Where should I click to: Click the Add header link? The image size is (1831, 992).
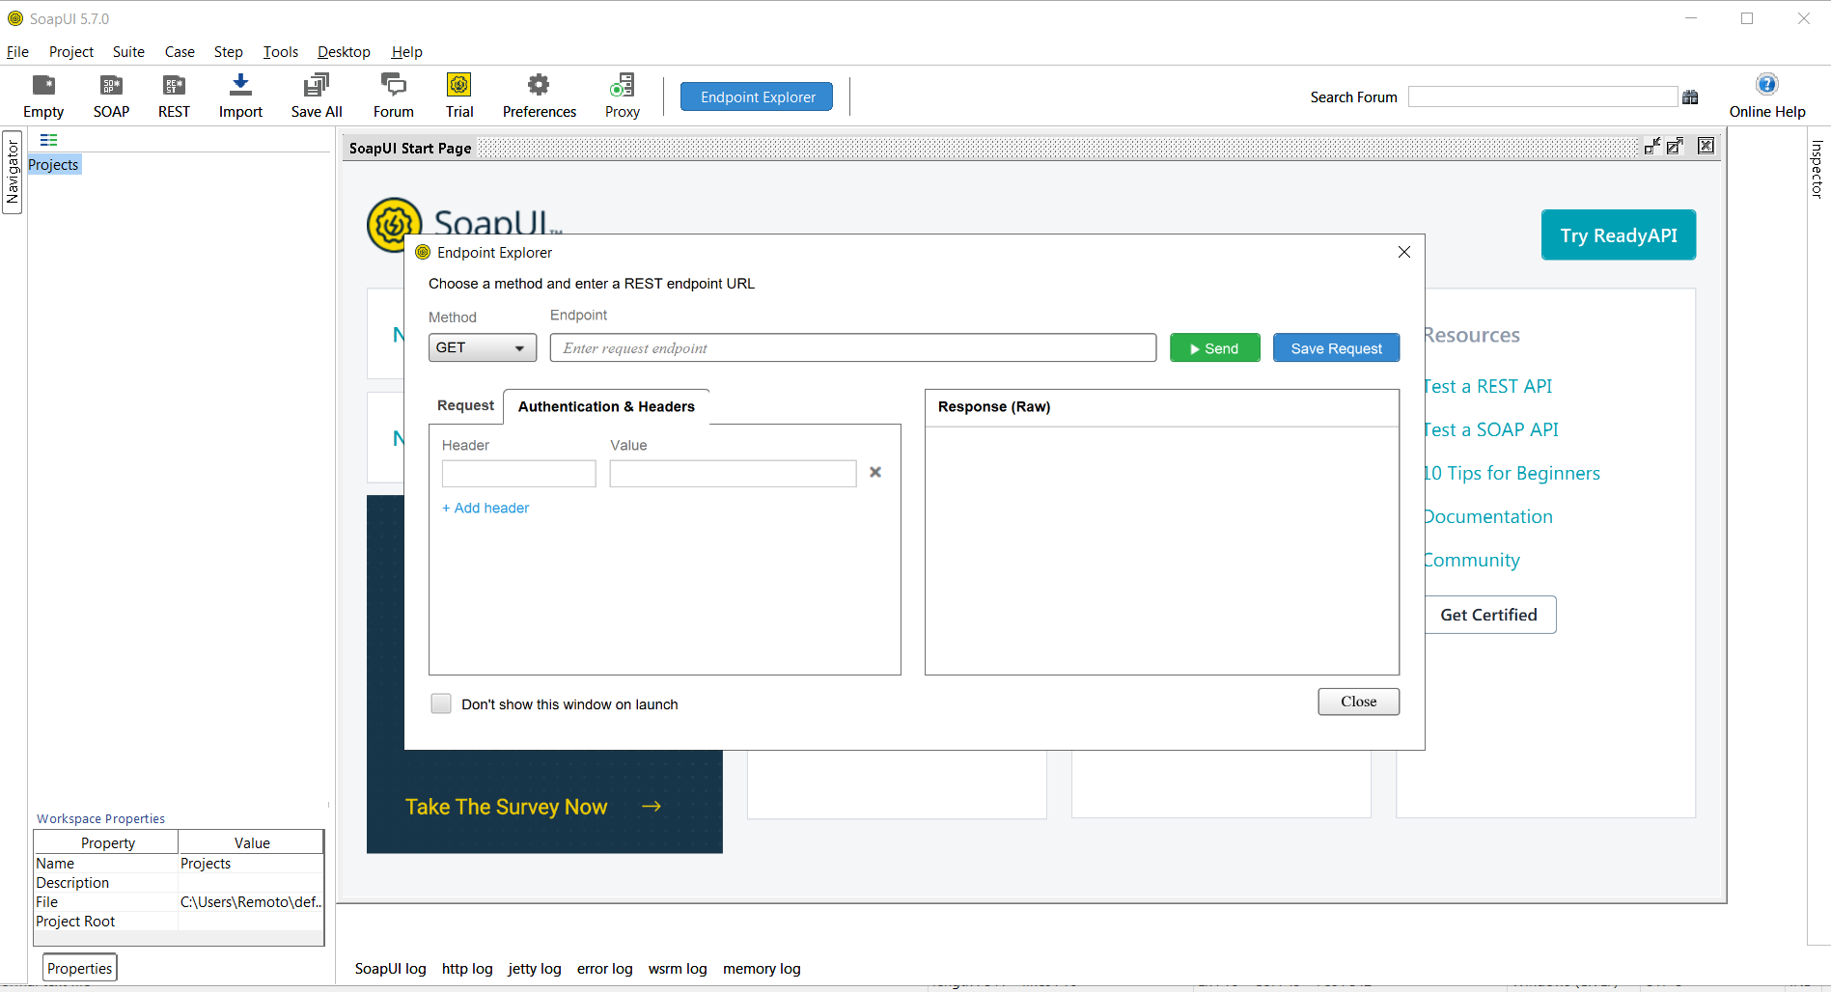click(x=485, y=509)
